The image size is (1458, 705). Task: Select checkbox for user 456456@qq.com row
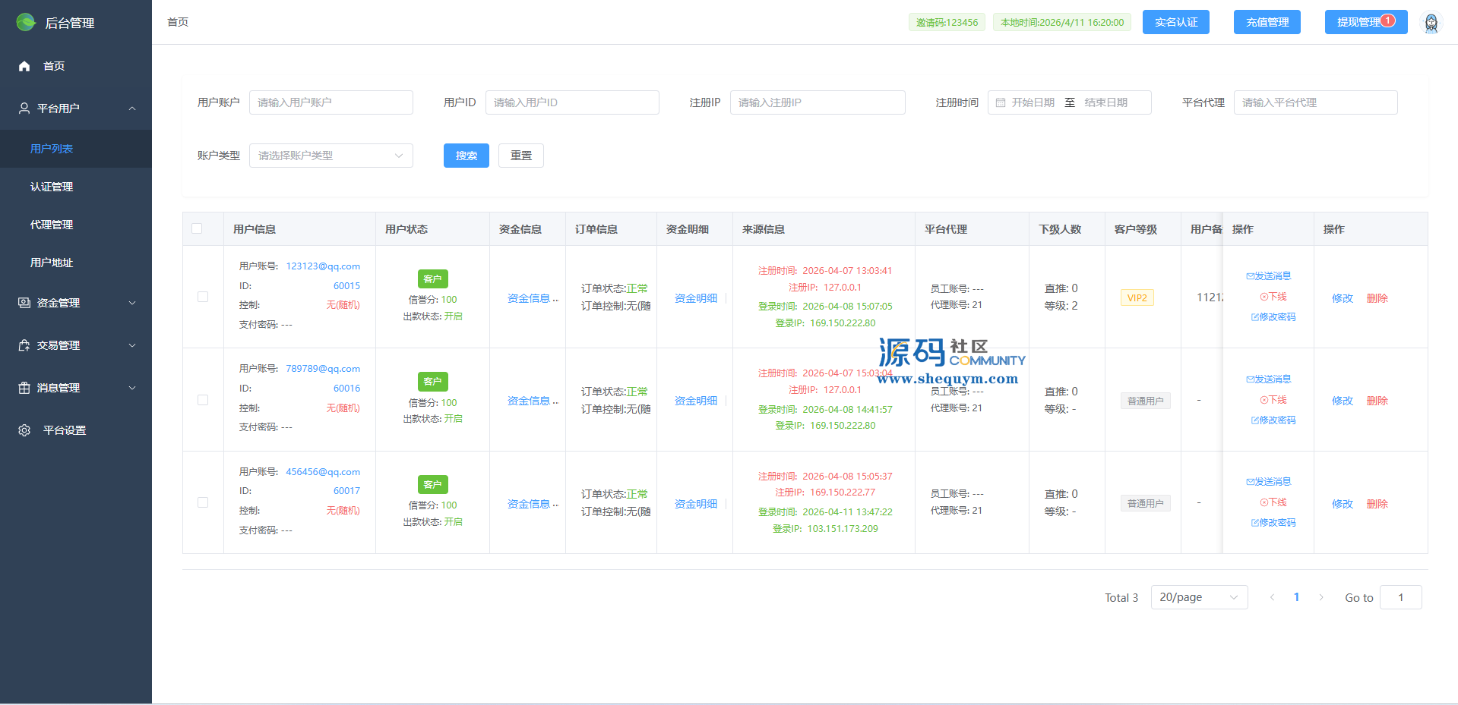click(x=203, y=502)
